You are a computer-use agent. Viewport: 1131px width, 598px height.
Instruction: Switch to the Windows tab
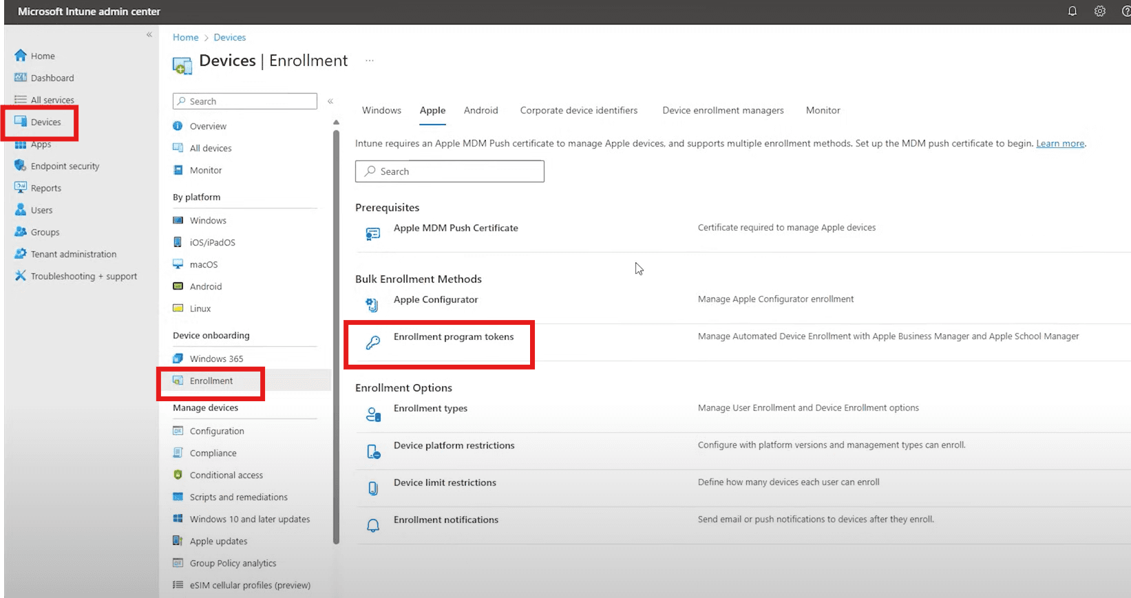[381, 110]
